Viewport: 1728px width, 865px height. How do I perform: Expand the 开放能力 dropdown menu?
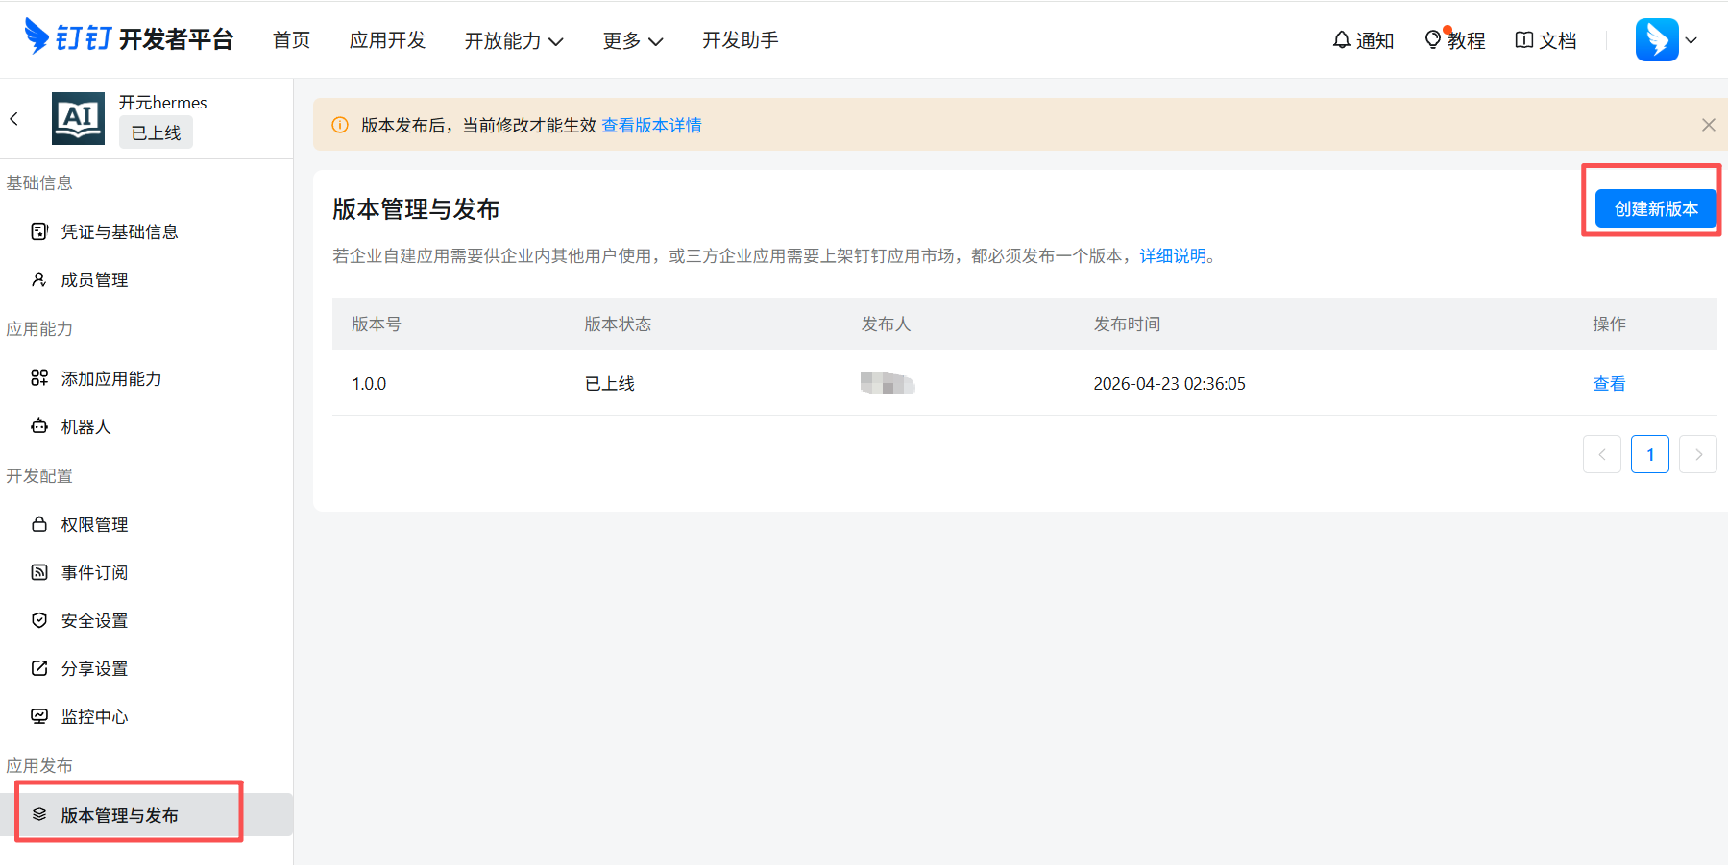tap(514, 40)
